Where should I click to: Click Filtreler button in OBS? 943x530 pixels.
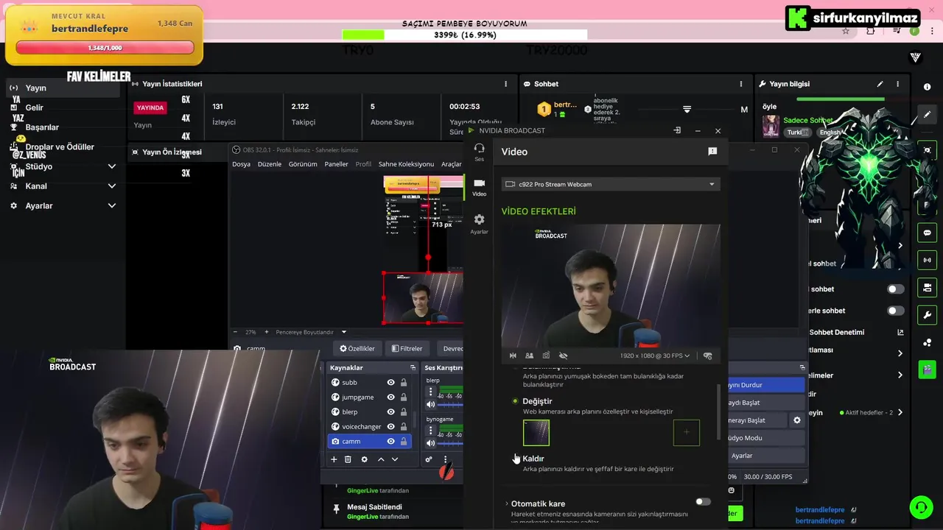pos(407,348)
